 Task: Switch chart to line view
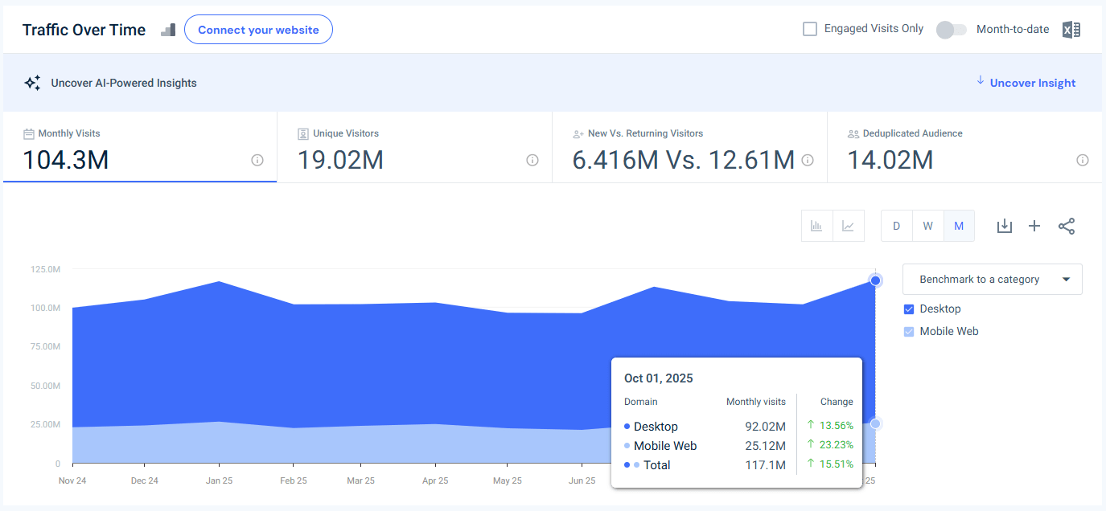pos(849,226)
